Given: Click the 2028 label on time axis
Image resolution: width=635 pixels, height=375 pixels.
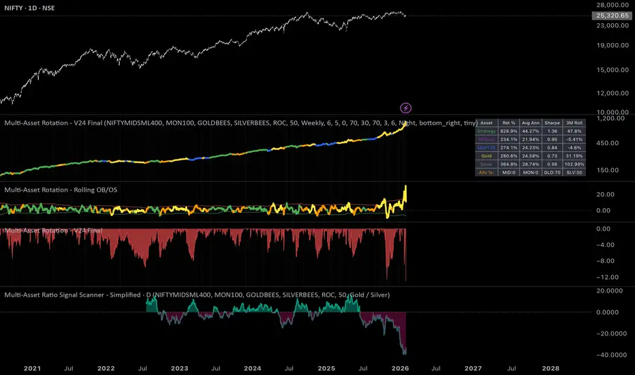Looking at the screenshot, I should click(551, 368).
